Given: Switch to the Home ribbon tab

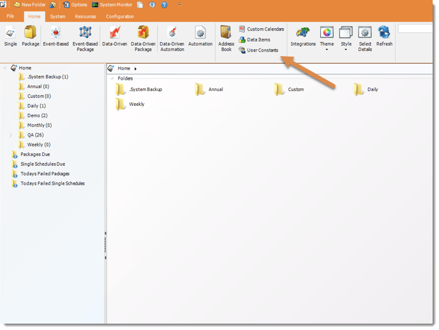Looking at the screenshot, I should click(x=34, y=17).
